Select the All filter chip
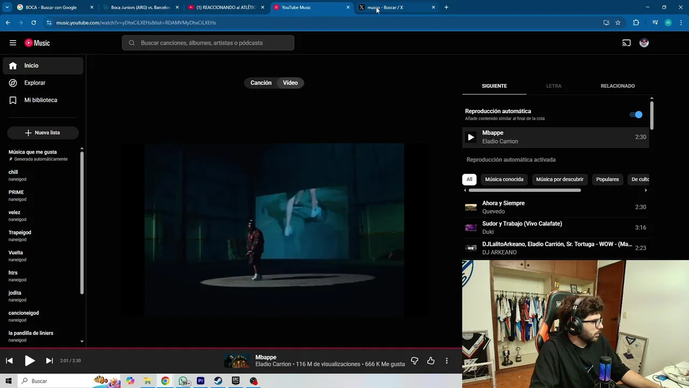This screenshot has width=689, height=388. tap(469, 179)
